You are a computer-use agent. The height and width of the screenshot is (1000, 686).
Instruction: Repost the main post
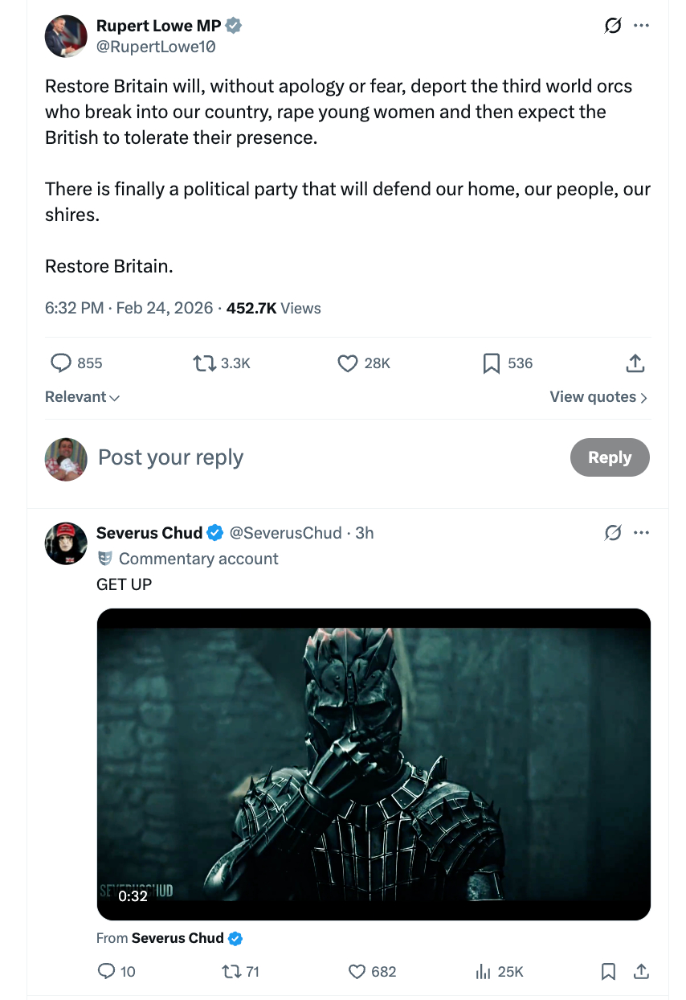tap(205, 363)
